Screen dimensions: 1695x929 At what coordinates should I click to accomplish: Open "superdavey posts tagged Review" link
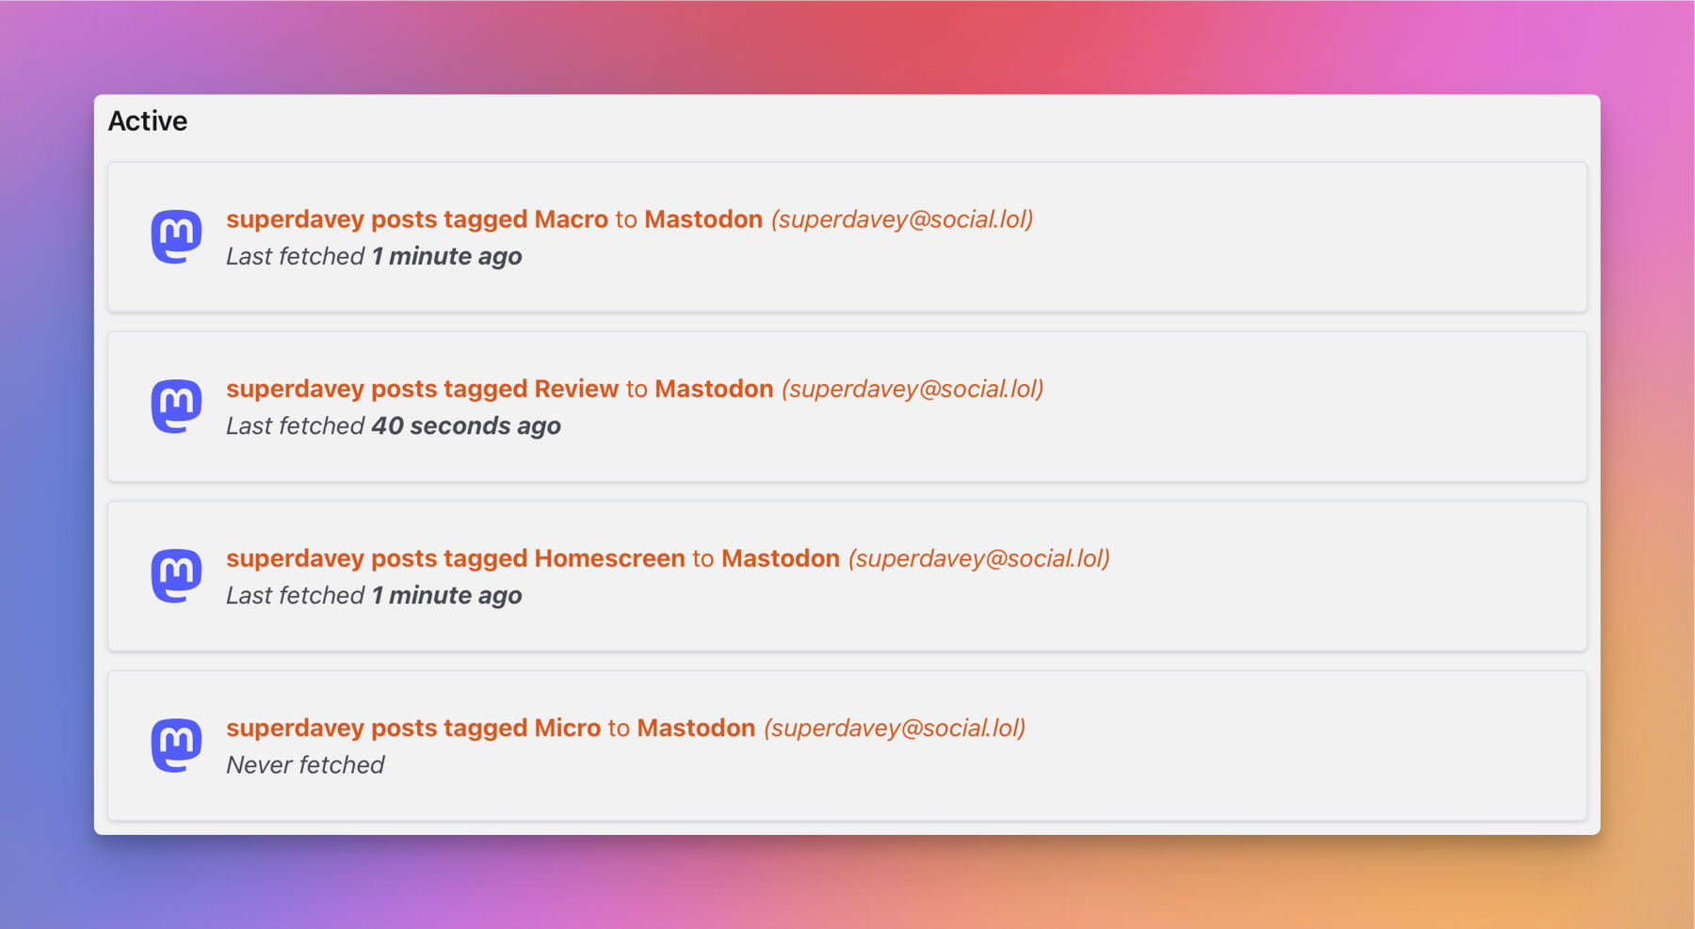pyautogui.click(x=422, y=389)
